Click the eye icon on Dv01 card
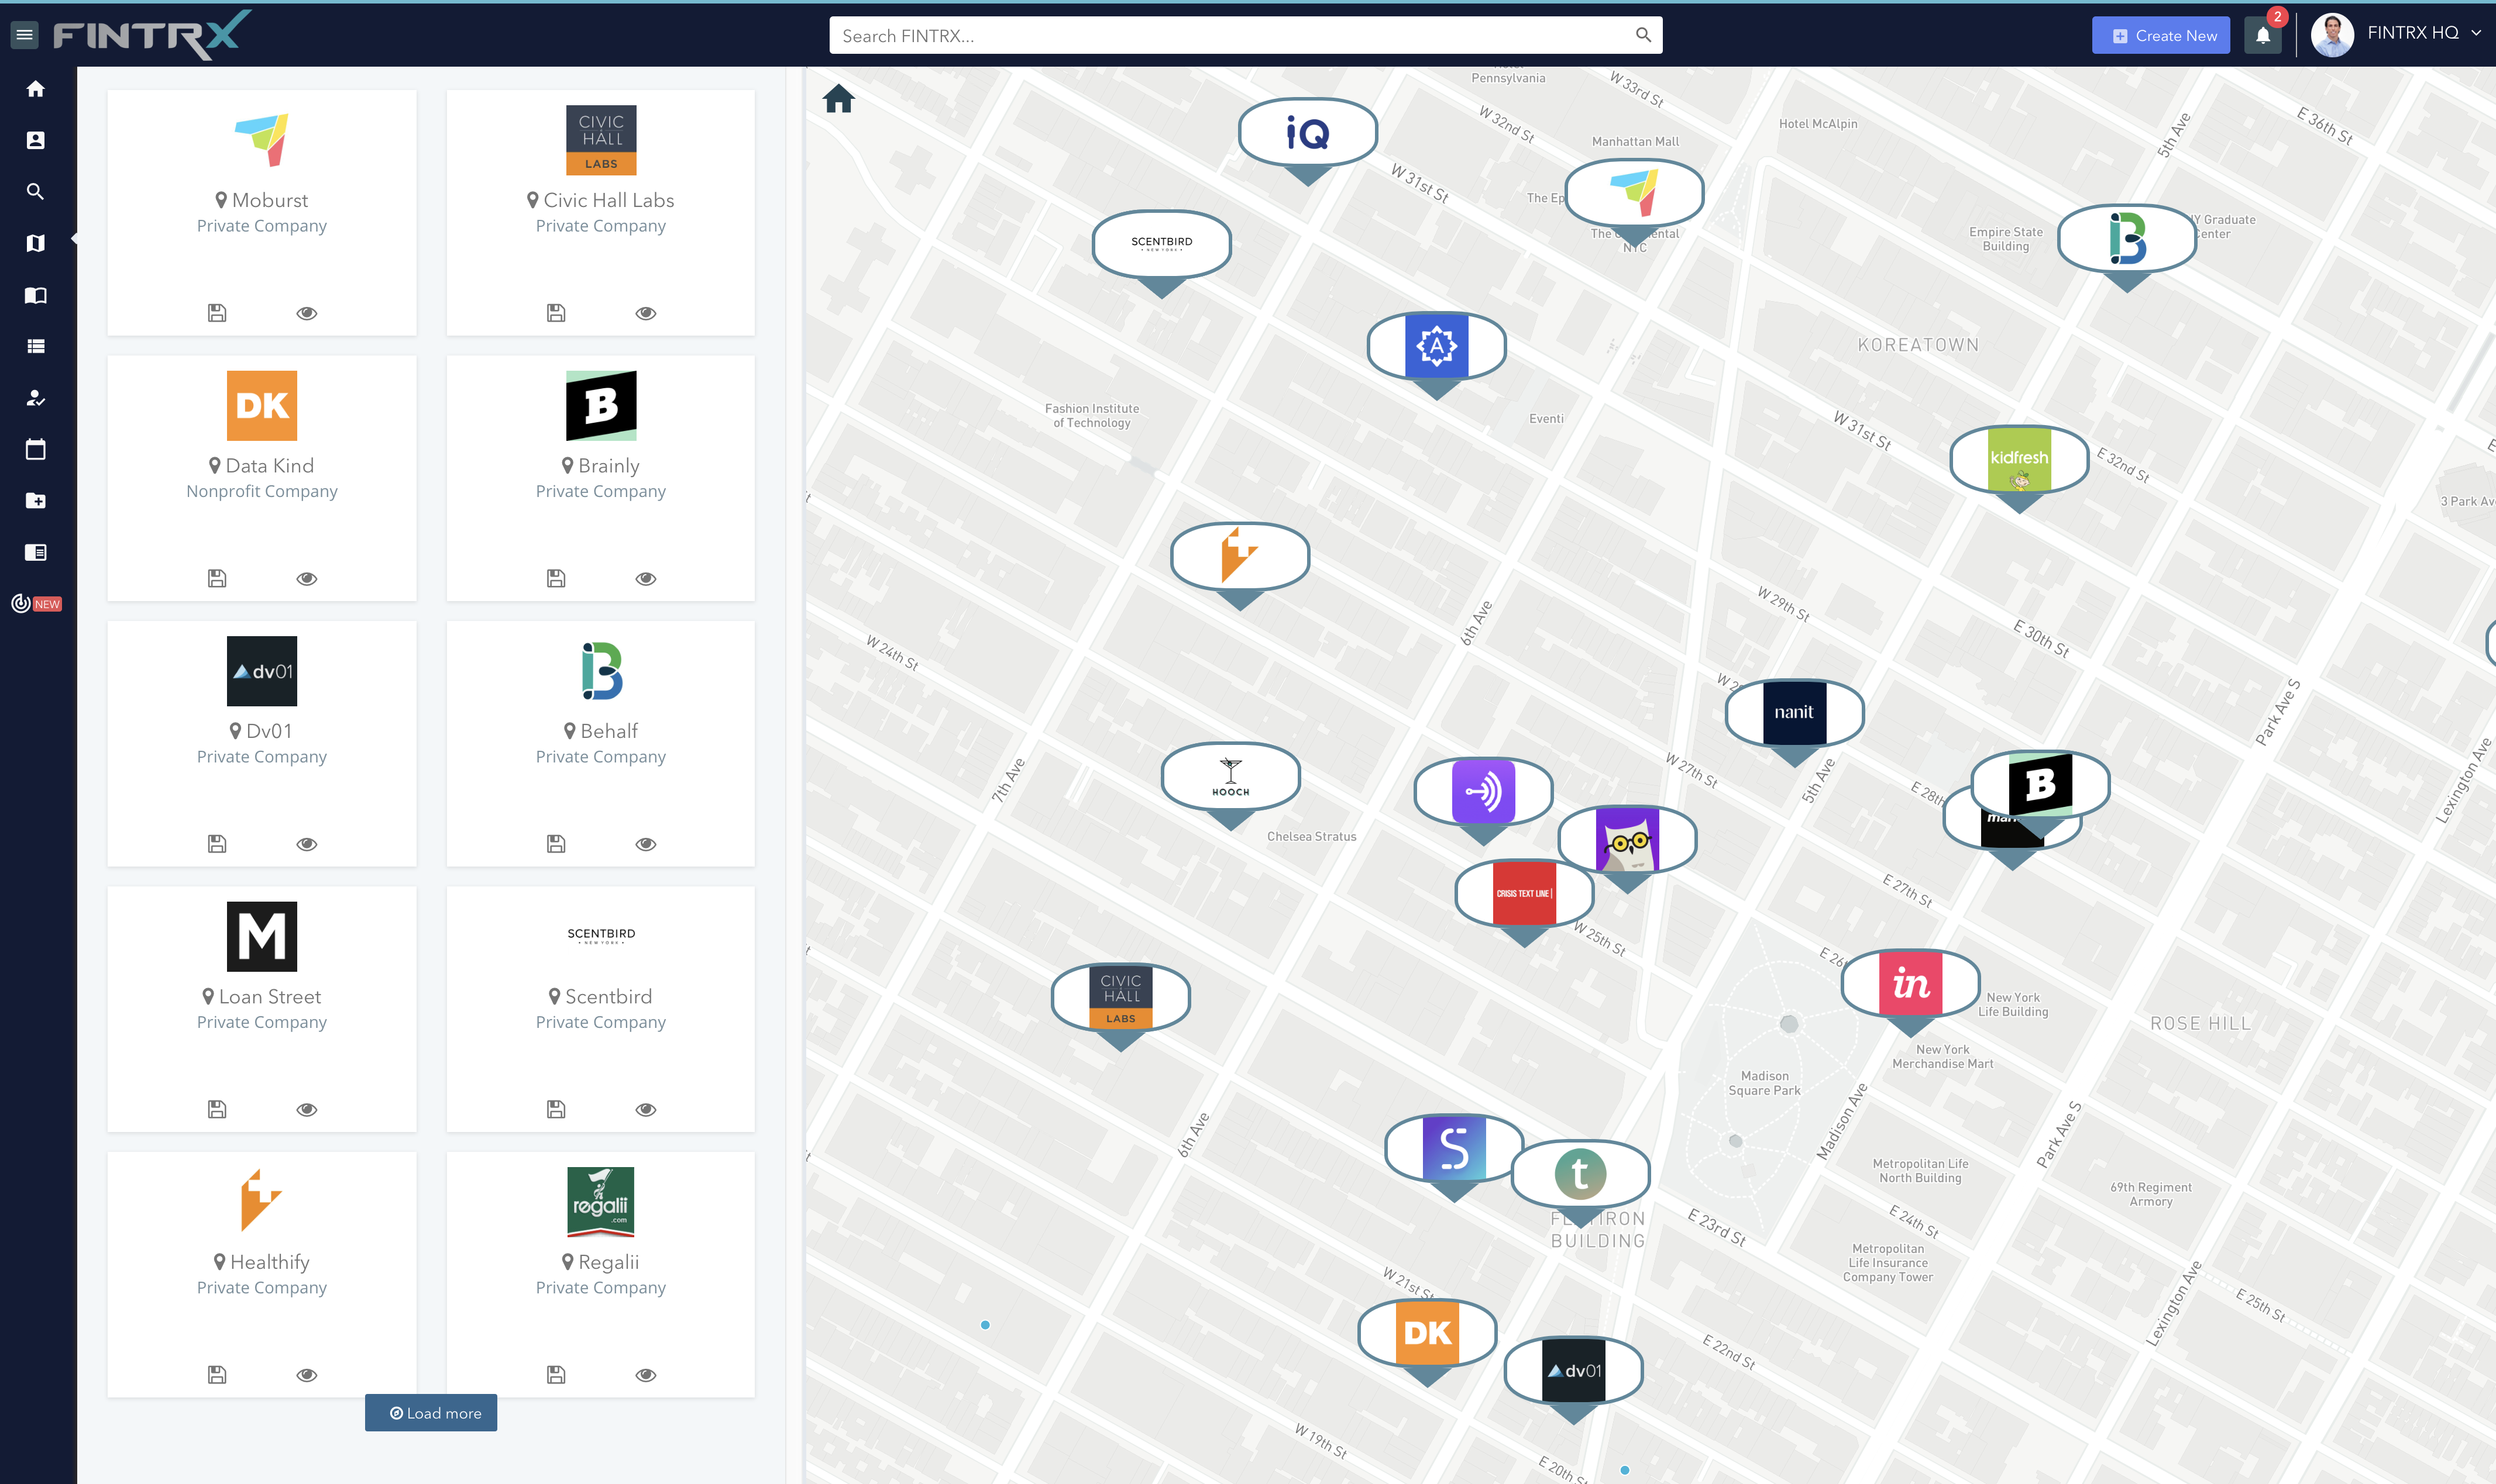 (307, 844)
